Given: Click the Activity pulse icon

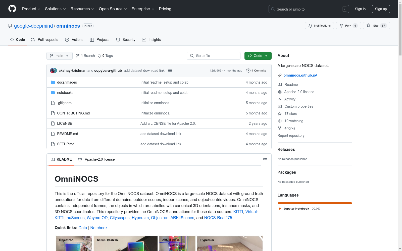Looking at the screenshot, I should tap(280, 99).
